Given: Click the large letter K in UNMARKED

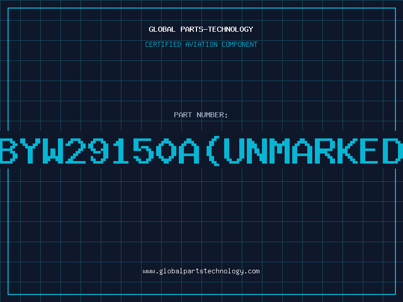Looking at the screenshot, I should pyautogui.click(x=347, y=150).
